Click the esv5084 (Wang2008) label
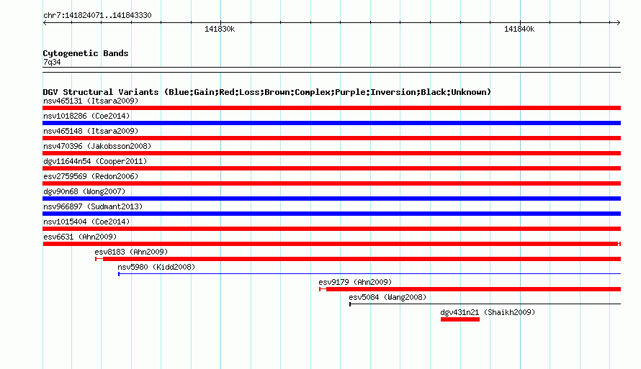641x369 pixels. (387, 297)
